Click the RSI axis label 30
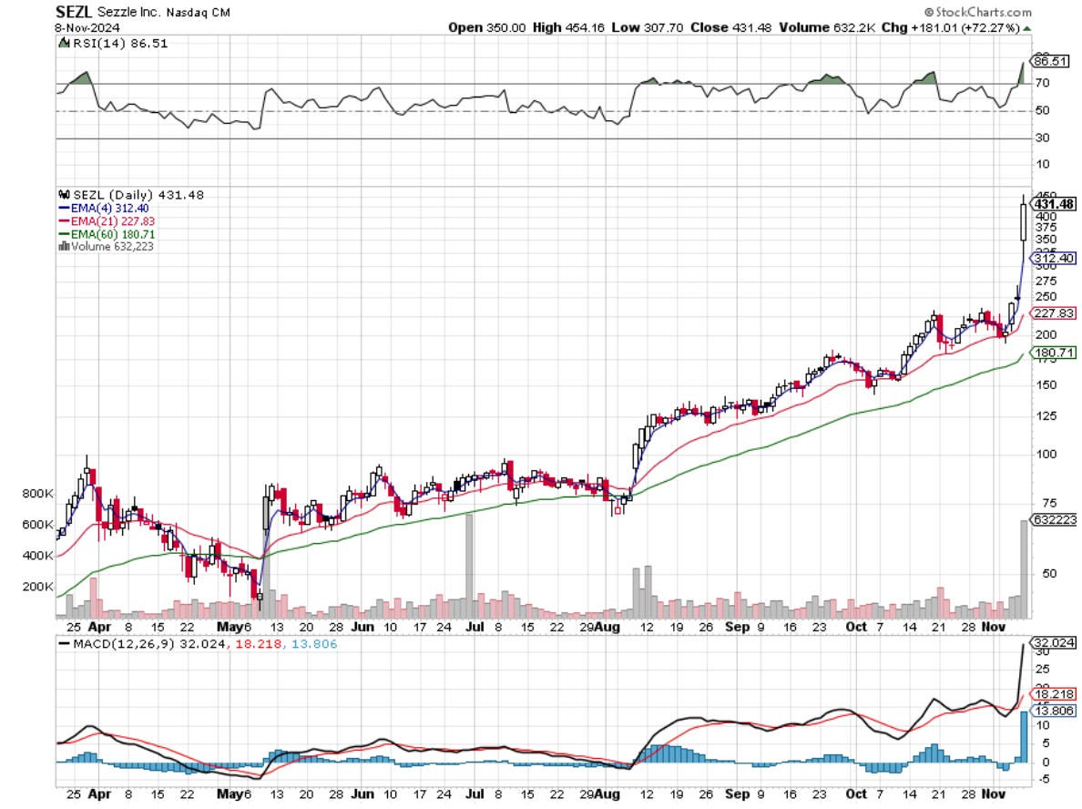Image resolution: width=1082 pixels, height=809 pixels. (1043, 138)
